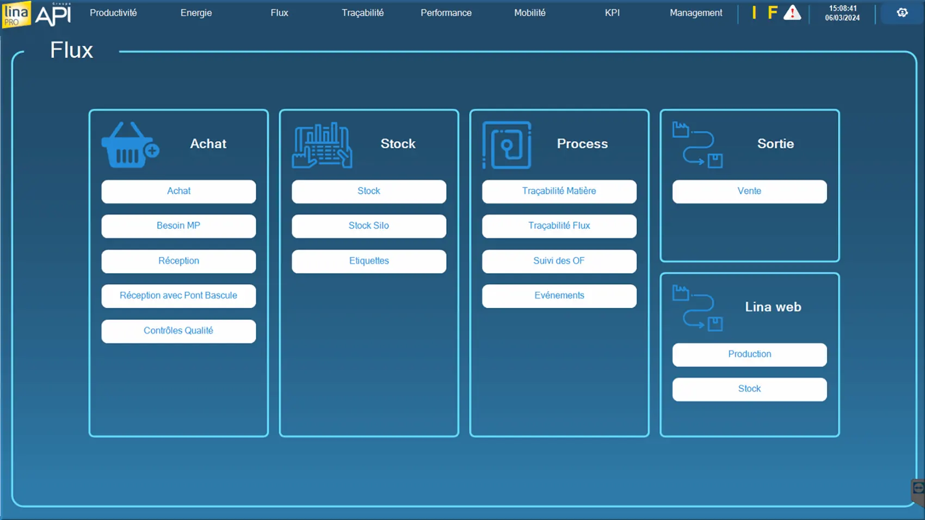Viewport: 925px width, 520px height.
Task: Open the Stock Silo page
Action: 369,226
